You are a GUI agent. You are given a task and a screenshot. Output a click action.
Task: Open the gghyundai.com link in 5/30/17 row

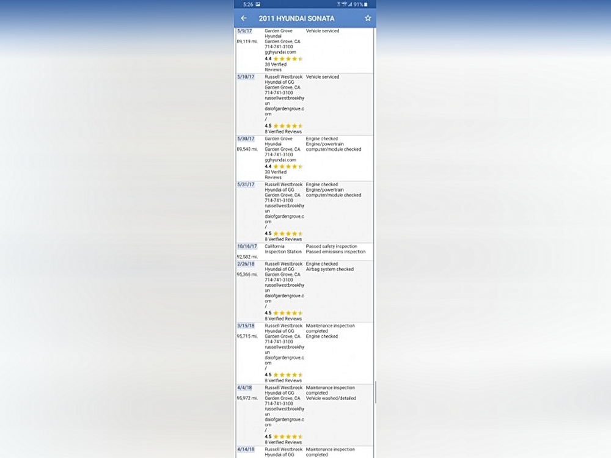tap(280, 160)
